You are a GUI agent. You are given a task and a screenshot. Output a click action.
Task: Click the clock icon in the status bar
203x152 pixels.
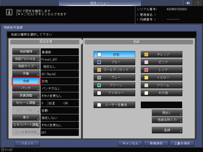tap(2, 150)
